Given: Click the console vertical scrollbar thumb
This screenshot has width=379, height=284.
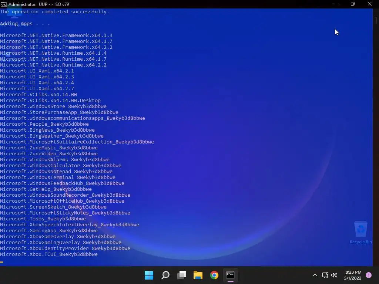Looking at the screenshot, I should [376, 20].
